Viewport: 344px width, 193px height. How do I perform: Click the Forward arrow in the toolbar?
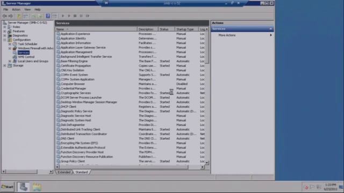click(x=11, y=16)
